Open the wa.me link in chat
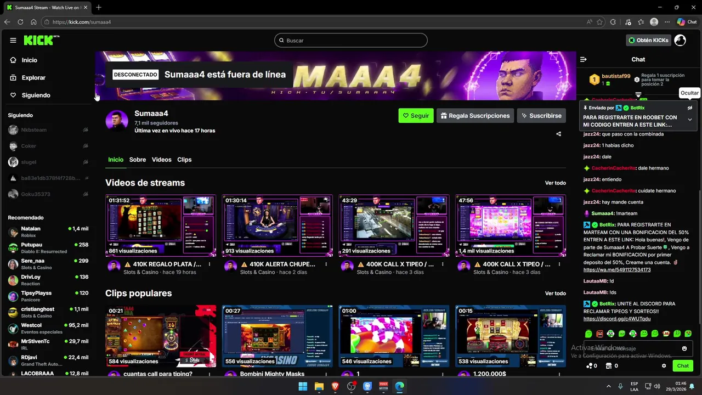 tap(617, 270)
